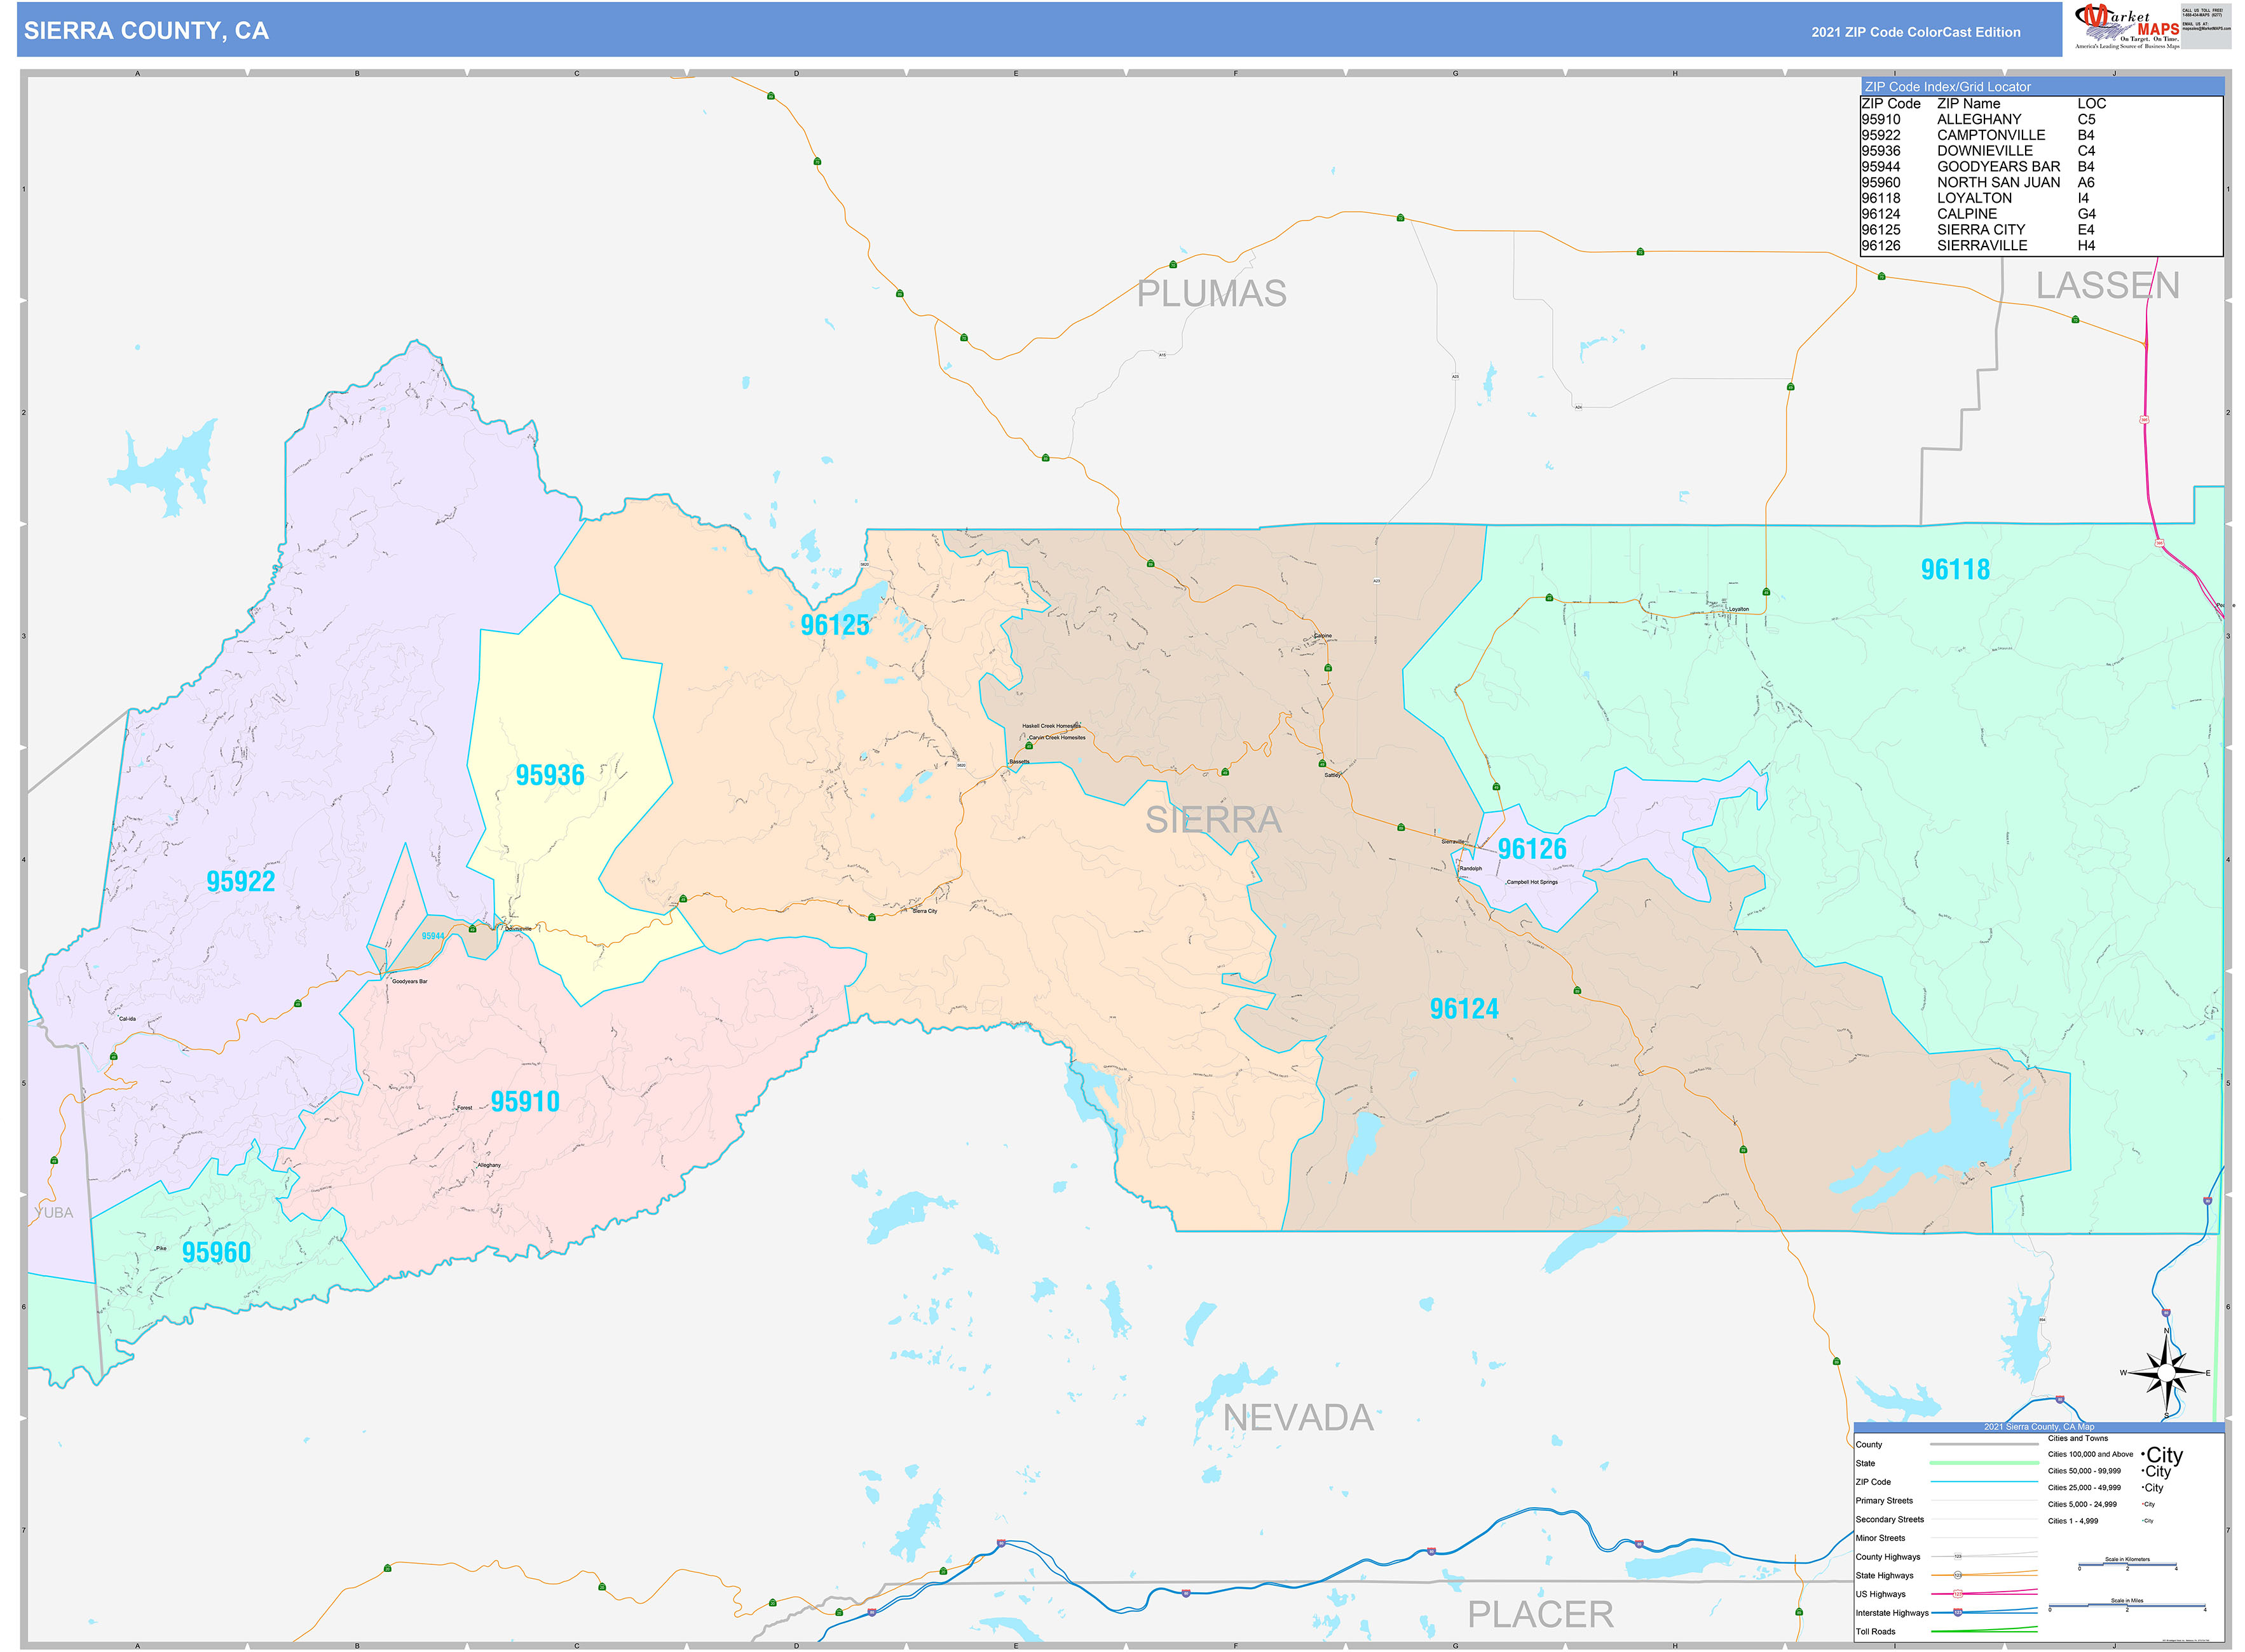Viewport: 2245px width, 1652px height.
Task: Select the 95922 CAMPTONVILLE row in the index
Action: (x=2041, y=135)
